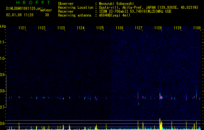Click the bright meteor echo at 1128
204x130 pixels.
coord(161,97)
